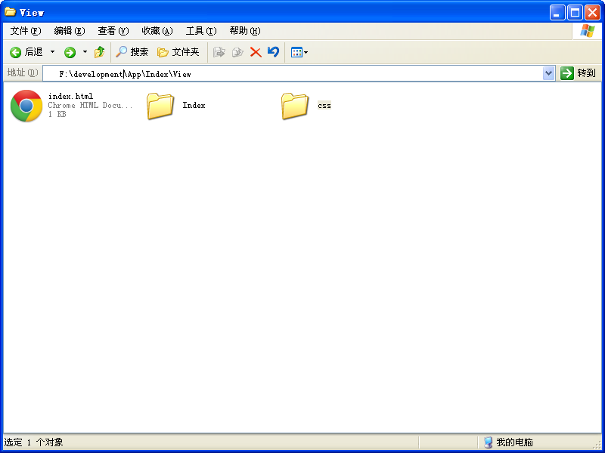Open the address bar dropdown list
This screenshot has width=605, height=453.
[x=549, y=73]
